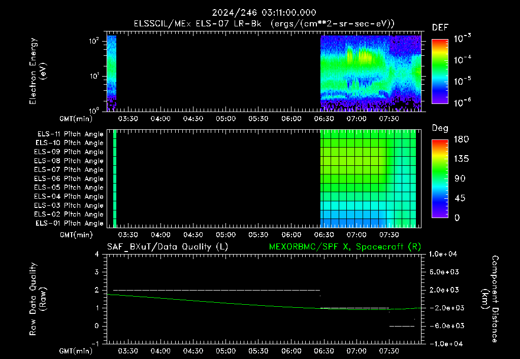Click the 10^-3 tick on DEF color bar
Screen dimensions: 520x359
click(463, 38)
